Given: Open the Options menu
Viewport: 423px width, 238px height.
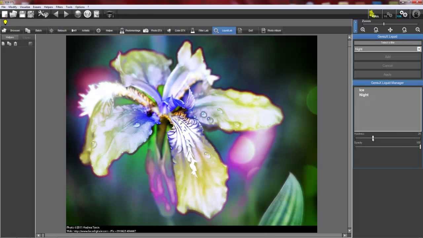Looking at the screenshot, I should (80, 7).
